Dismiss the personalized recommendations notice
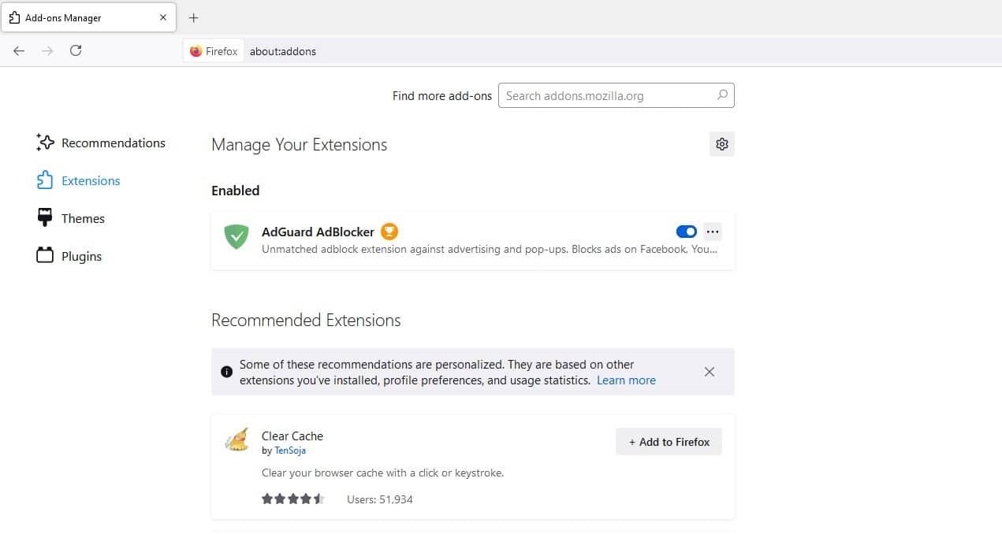This screenshot has width=1002, height=534. (x=709, y=371)
